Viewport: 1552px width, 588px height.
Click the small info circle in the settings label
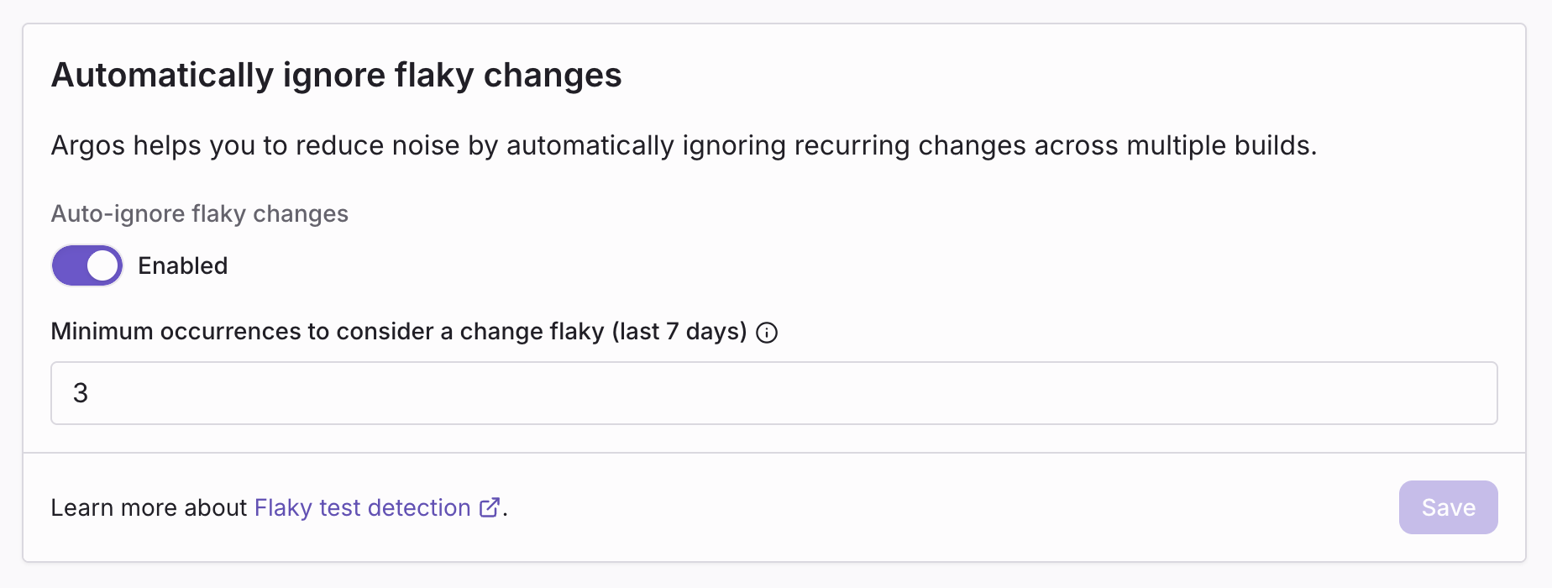tap(767, 332)
